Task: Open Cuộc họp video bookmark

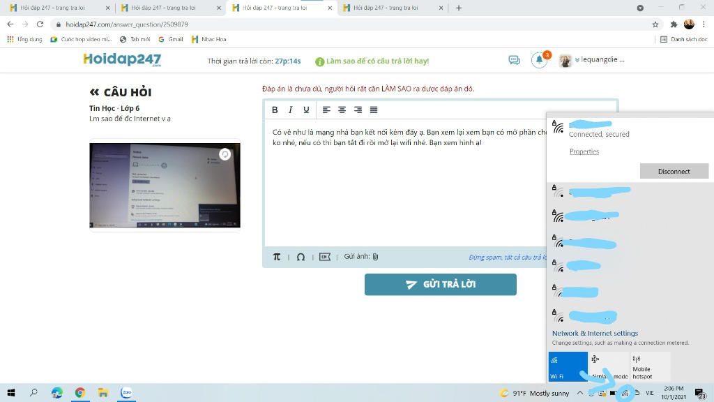Action: tap(81, 40)
